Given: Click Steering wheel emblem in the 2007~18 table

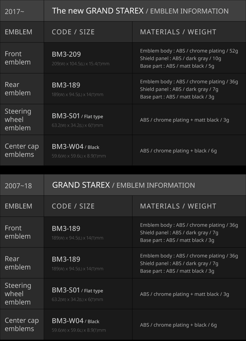Looking at the screenshot, I should click(18, 294).
